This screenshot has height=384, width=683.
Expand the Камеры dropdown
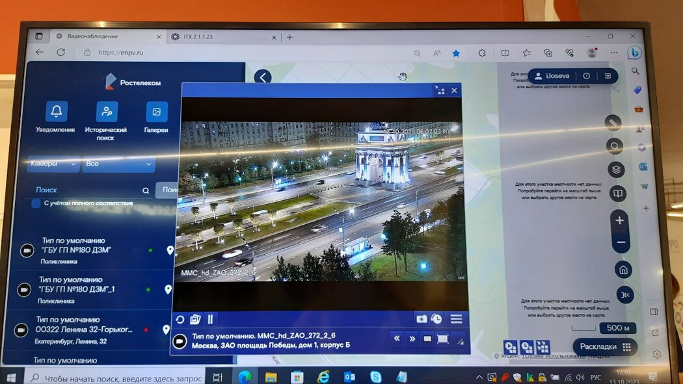tap(53, 164)
